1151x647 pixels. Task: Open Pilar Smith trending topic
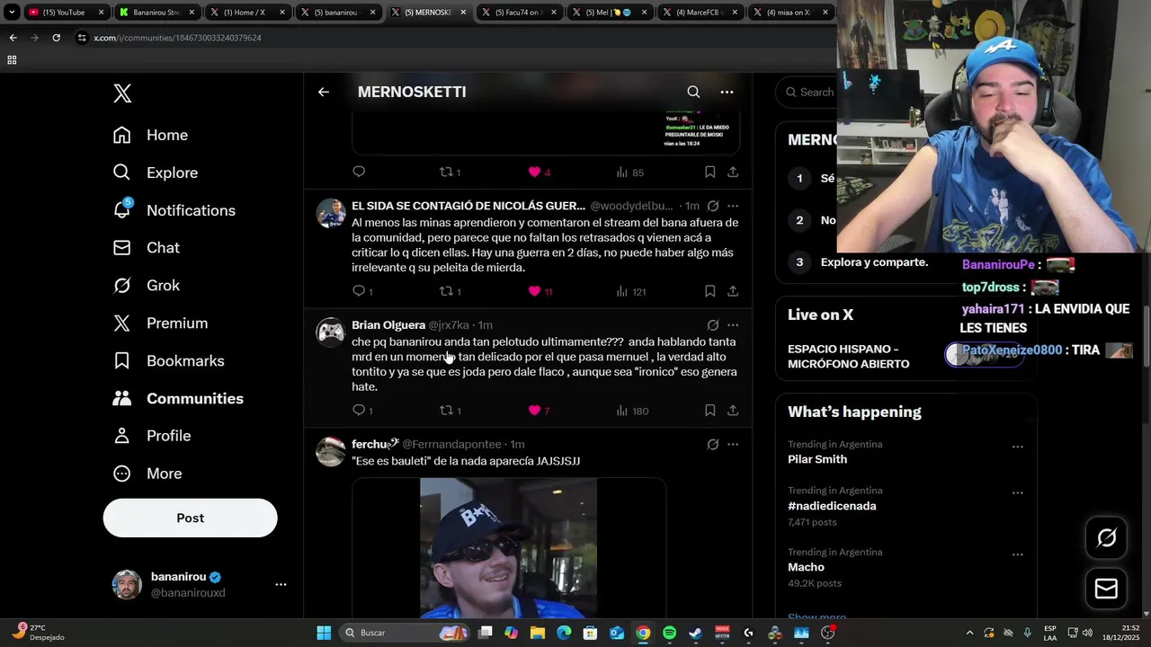817,459
